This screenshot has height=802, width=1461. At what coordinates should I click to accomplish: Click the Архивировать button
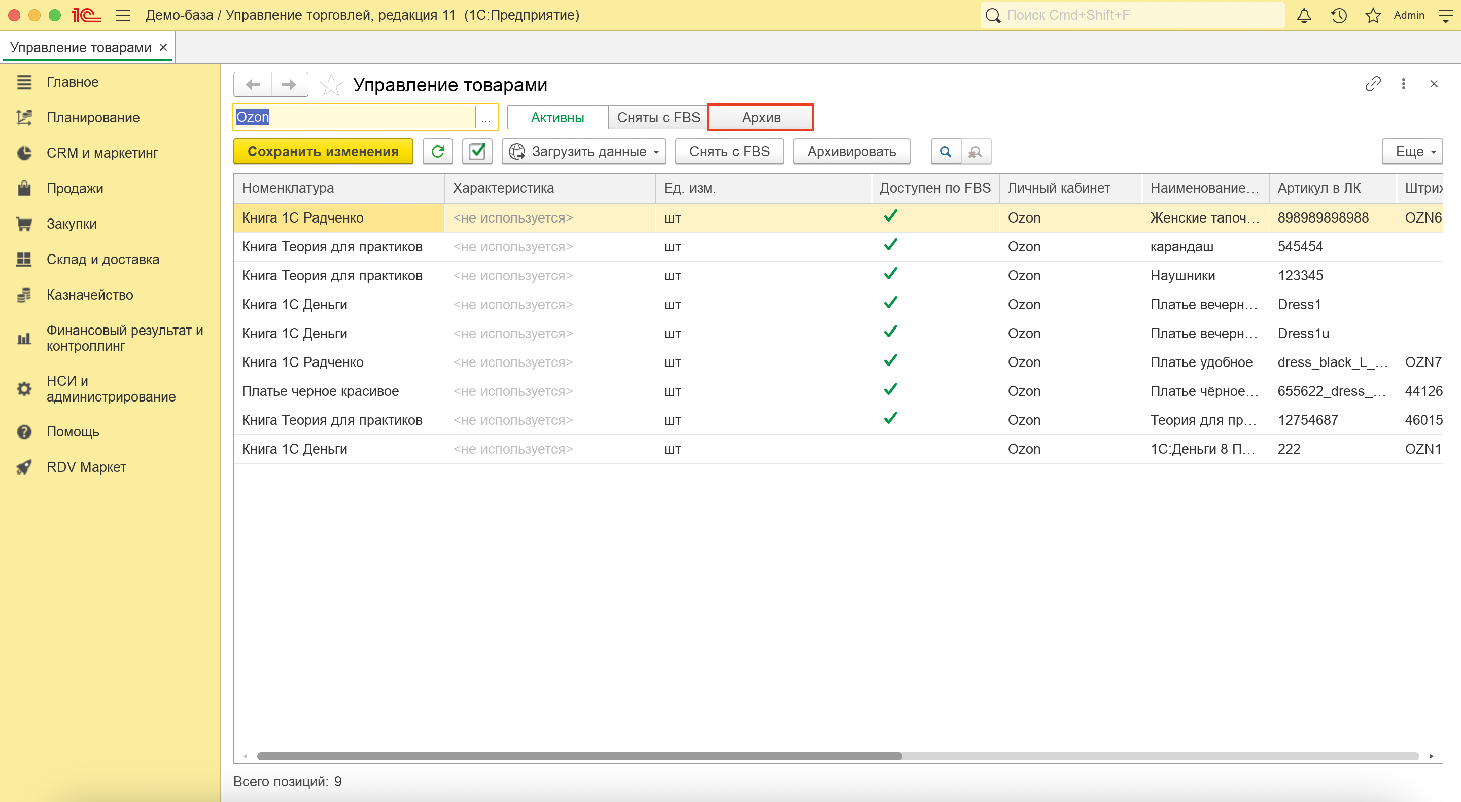pyautogui.click(x=851, y=152)
